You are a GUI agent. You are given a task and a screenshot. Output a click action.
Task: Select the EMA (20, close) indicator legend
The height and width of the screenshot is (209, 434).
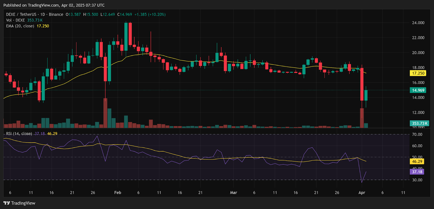coord(20,26)
